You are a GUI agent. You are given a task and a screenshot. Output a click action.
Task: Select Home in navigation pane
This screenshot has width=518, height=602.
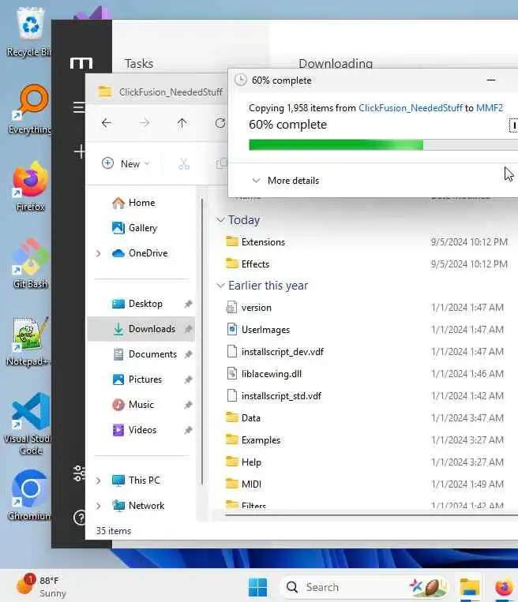coord(141,203)
